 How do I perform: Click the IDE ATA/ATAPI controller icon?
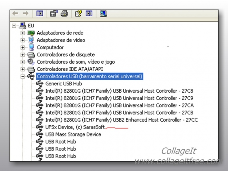coord(31,69)
